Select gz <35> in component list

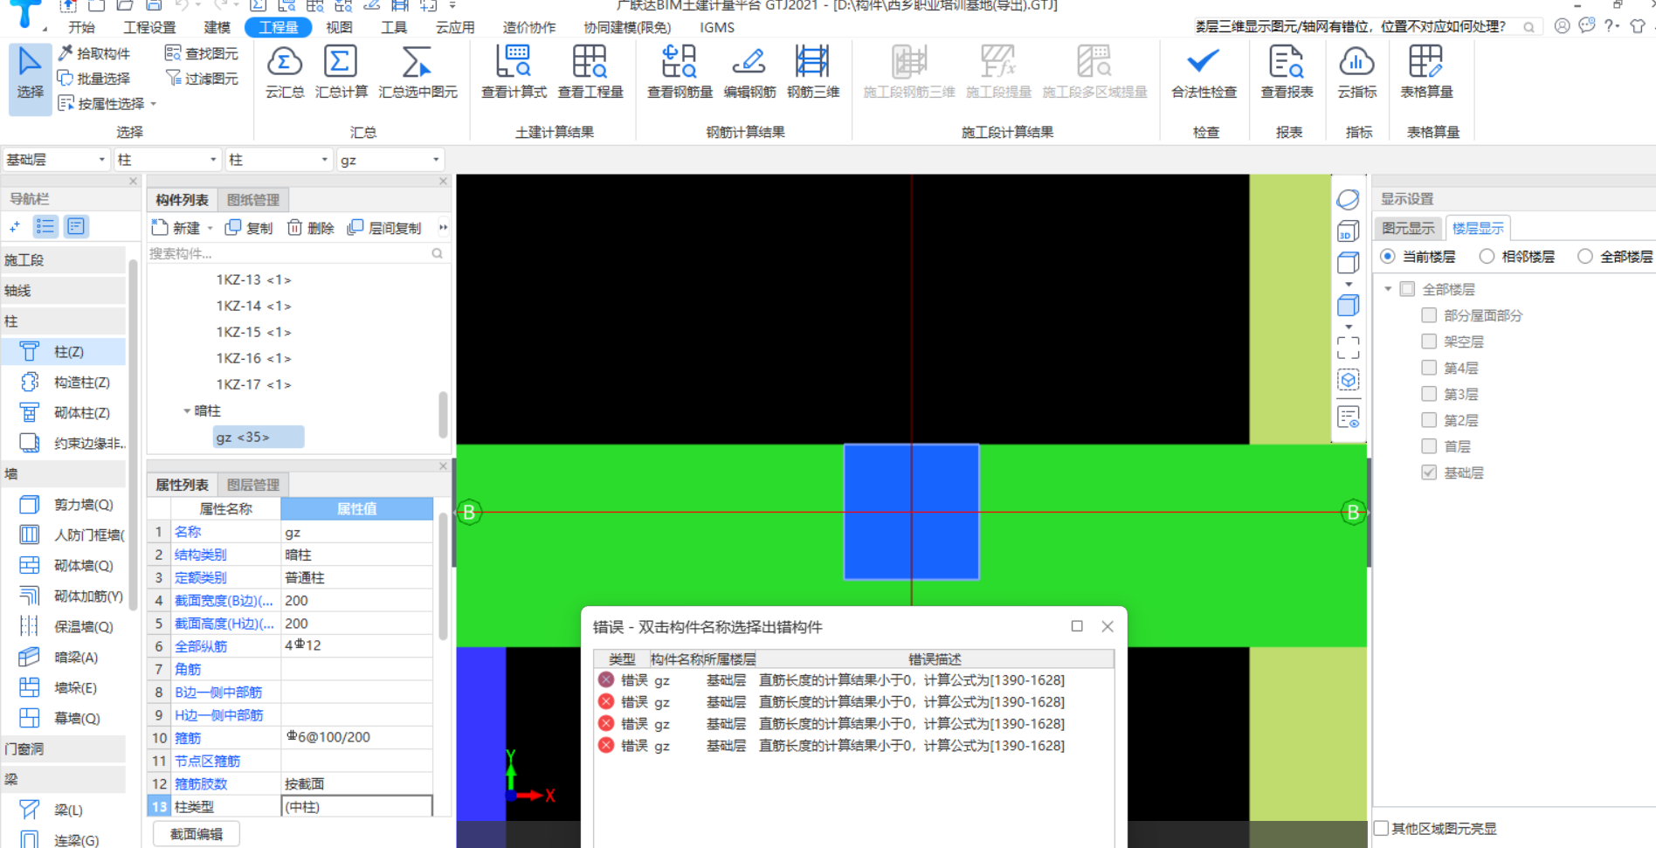tap(259, 437)
